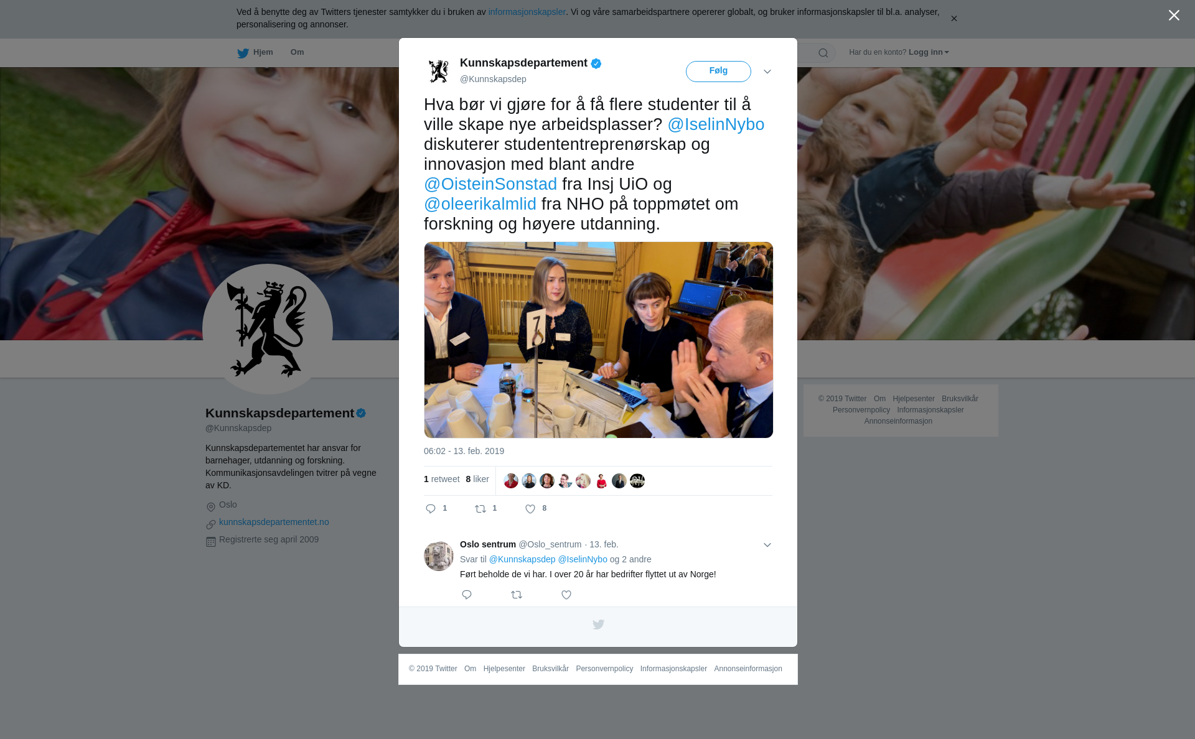Follow Kunnskapsdepartement with Følg button
This screenshot has height=739, width=1195.
[x=718, y=71]
